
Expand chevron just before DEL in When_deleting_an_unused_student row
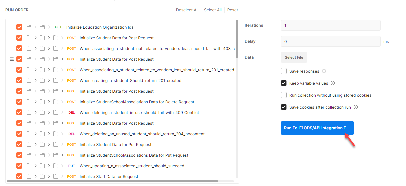(x=62, y=134)
